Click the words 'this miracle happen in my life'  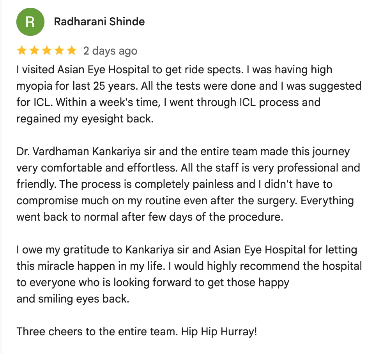[x=90, y=266]
